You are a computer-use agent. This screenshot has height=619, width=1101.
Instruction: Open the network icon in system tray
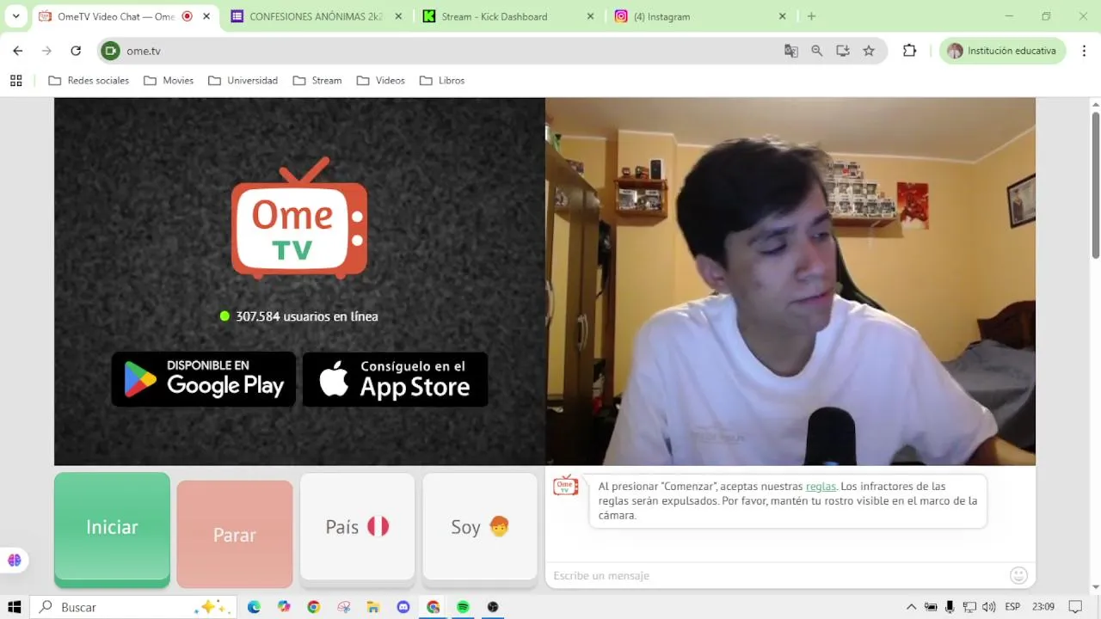click(x=969, y=607)
